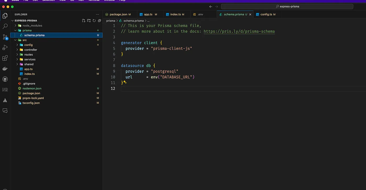The image size is (366, 190).
Task: Open the Search view in activity bar
Action: 5,26
